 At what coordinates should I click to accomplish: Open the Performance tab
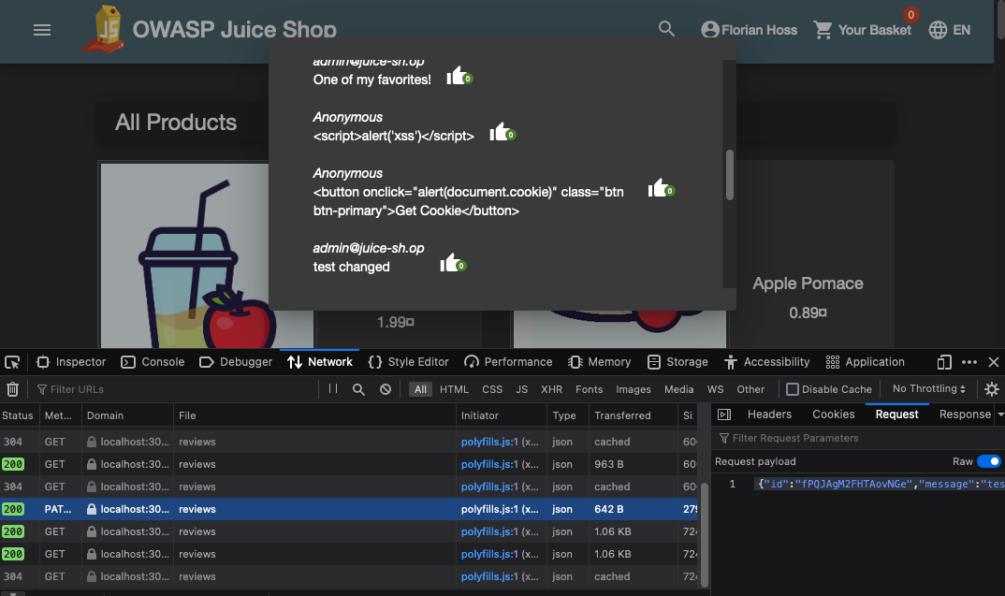[x=508, y=362]
